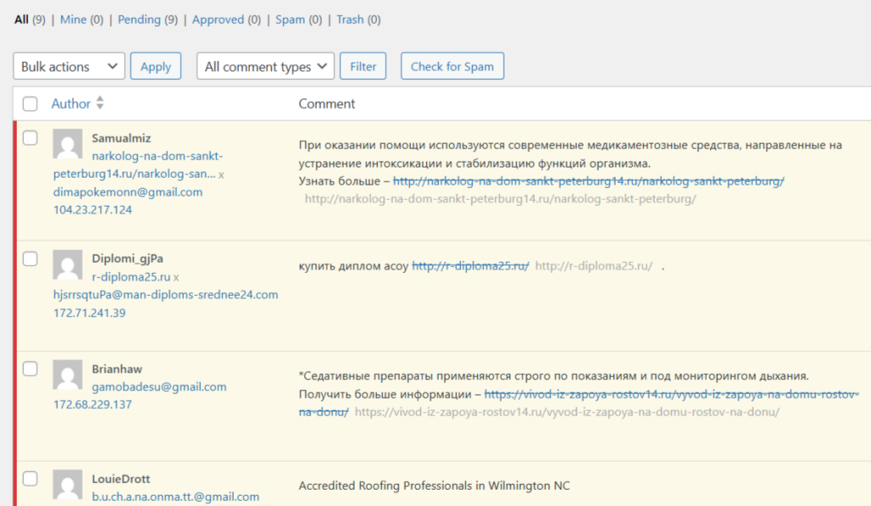
Task: Click the Samualmiz avatar placeholder
Action: pos(67,145)
